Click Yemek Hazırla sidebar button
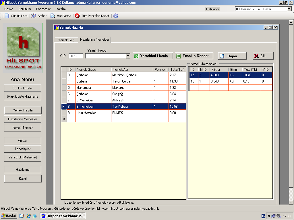 (23, 110)
